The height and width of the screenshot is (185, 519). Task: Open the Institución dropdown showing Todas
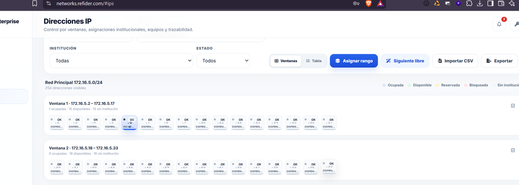tap(121, 61)
